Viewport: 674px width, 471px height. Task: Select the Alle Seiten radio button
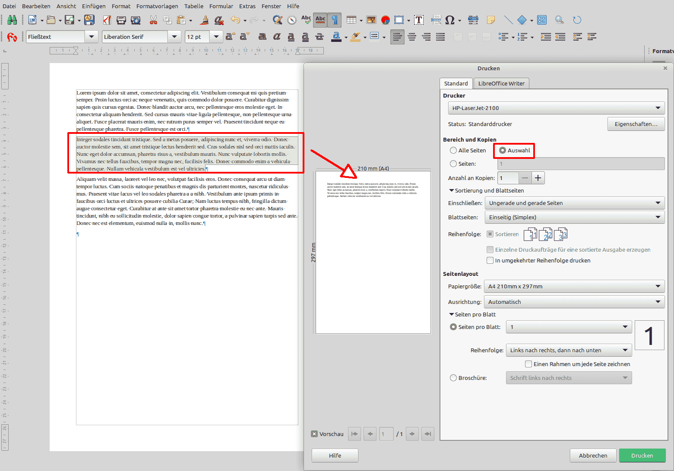tap(453, 150)
